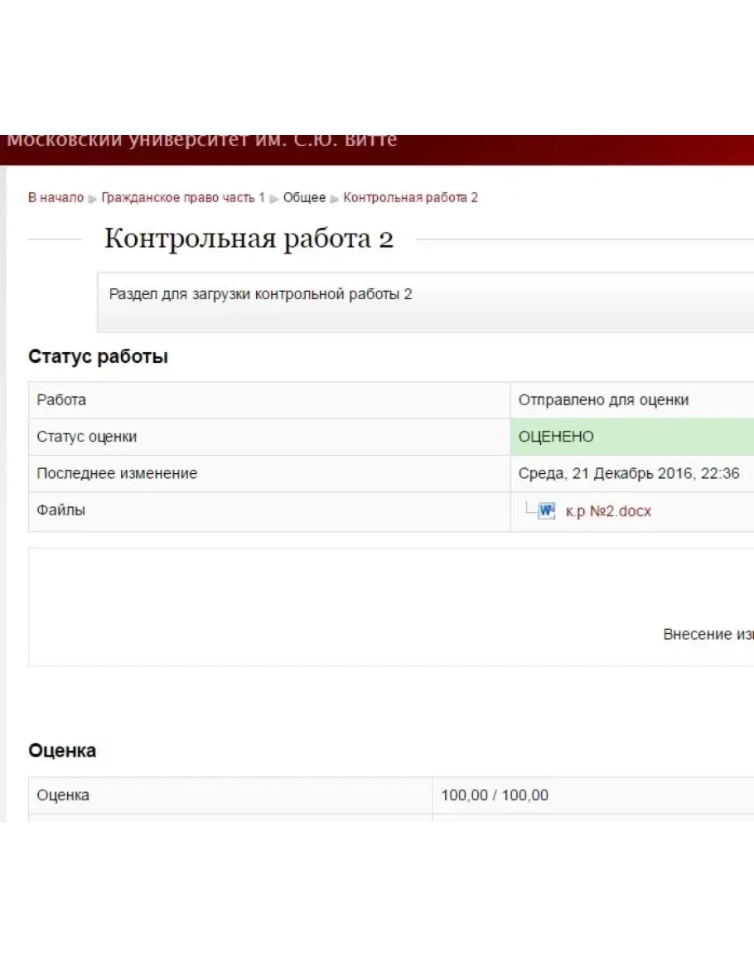Click breadcrumb arrow after Общее
Screen dimensions: 754x957
[335, 198]
